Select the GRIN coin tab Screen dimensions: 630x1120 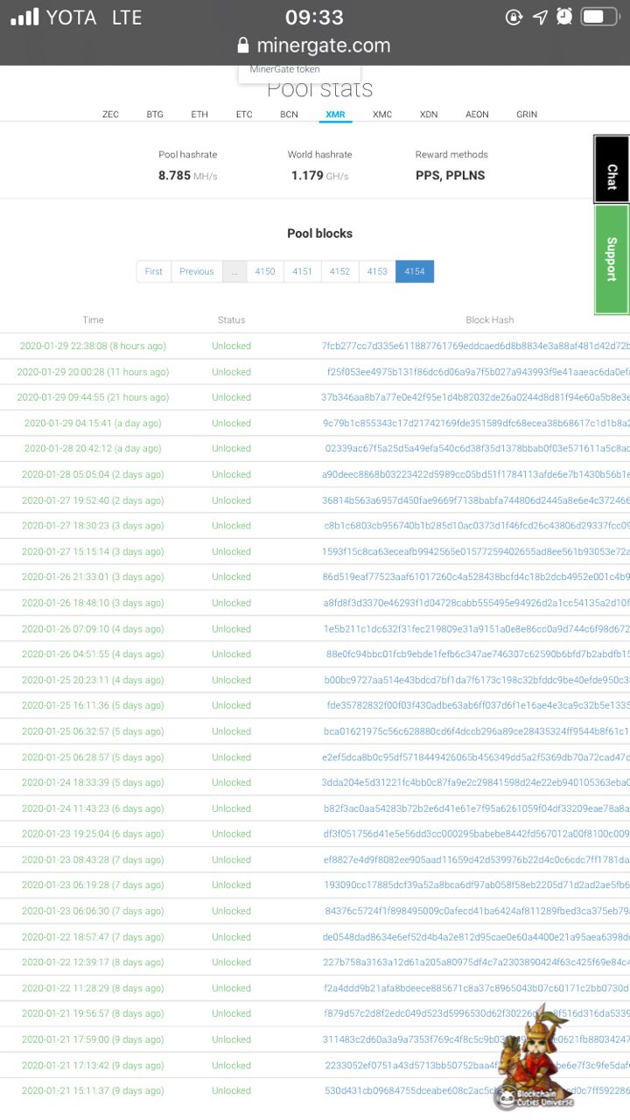tap(527, 115)
